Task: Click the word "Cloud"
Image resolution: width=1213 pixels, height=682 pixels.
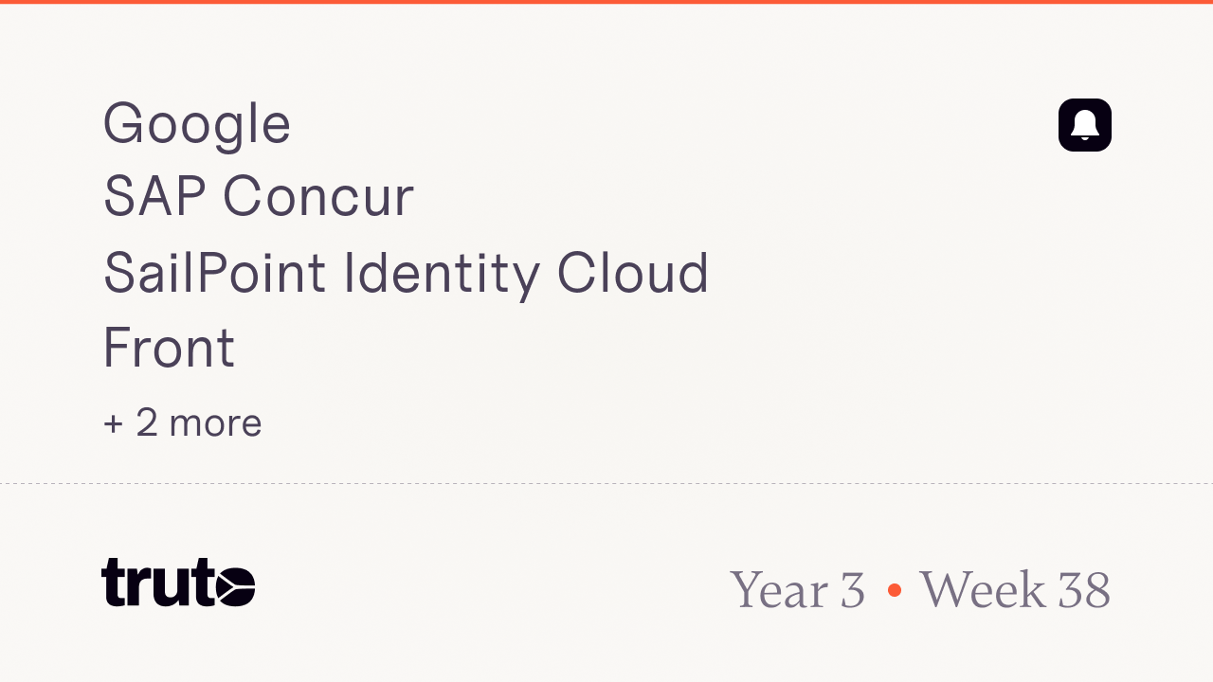Action: [632, 273]
